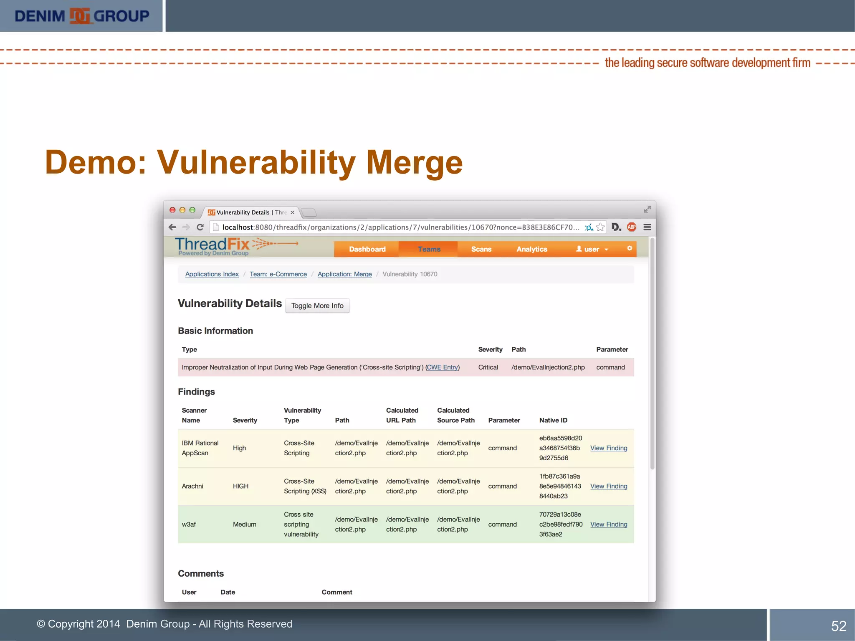Click the ThreadFix settings gear icon
This screenshot has height=641, width=855.
pyautogui.click(x=630, y=248)
